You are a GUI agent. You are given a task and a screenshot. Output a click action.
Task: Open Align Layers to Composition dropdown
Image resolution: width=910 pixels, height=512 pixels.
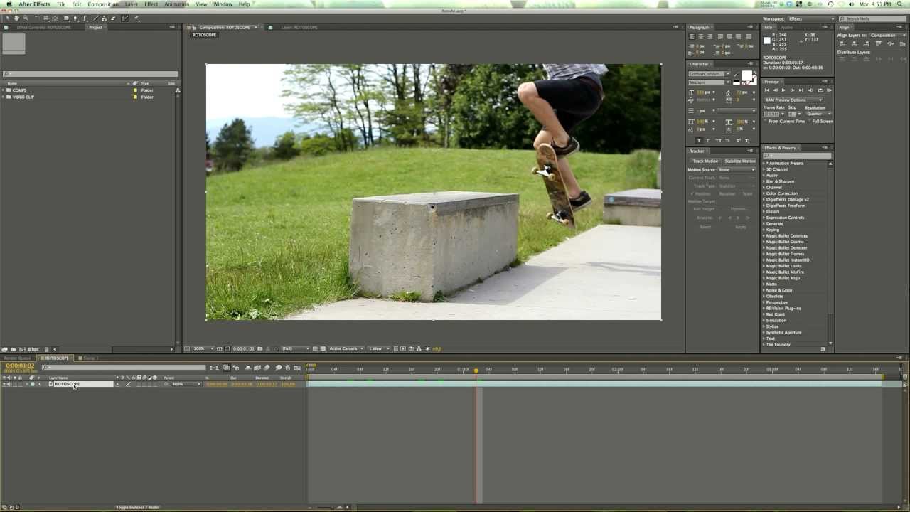[x=888, y=35]
